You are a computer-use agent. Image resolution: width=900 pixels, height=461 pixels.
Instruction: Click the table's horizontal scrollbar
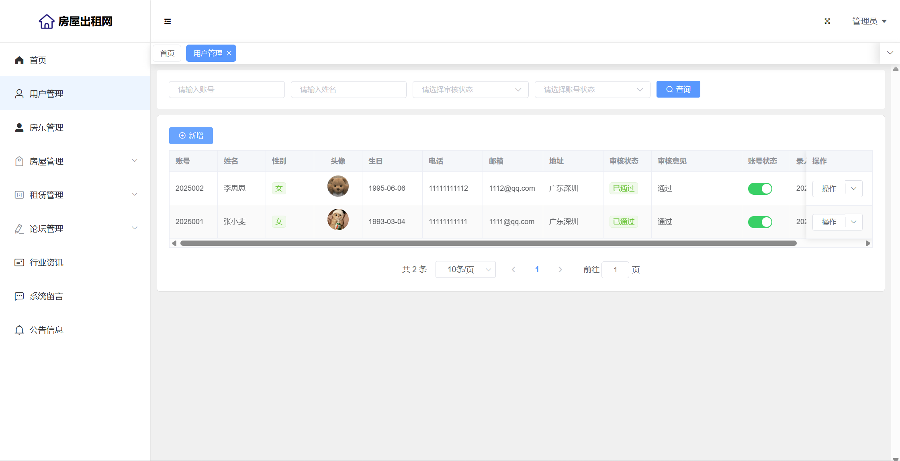tap(488, 243)
